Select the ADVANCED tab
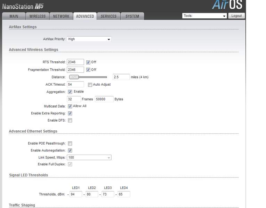 pos(85,16)
